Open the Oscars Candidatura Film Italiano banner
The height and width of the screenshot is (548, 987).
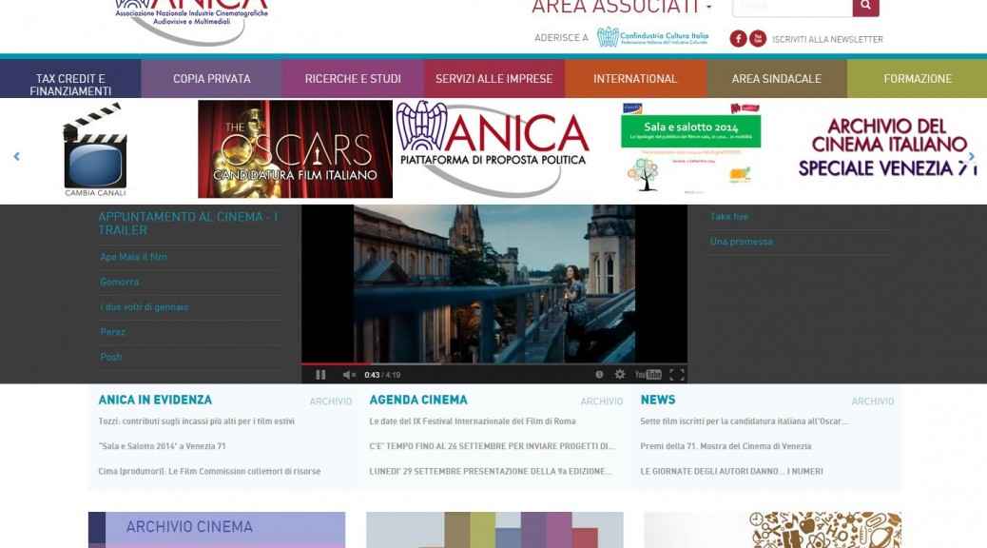[295, 149]
